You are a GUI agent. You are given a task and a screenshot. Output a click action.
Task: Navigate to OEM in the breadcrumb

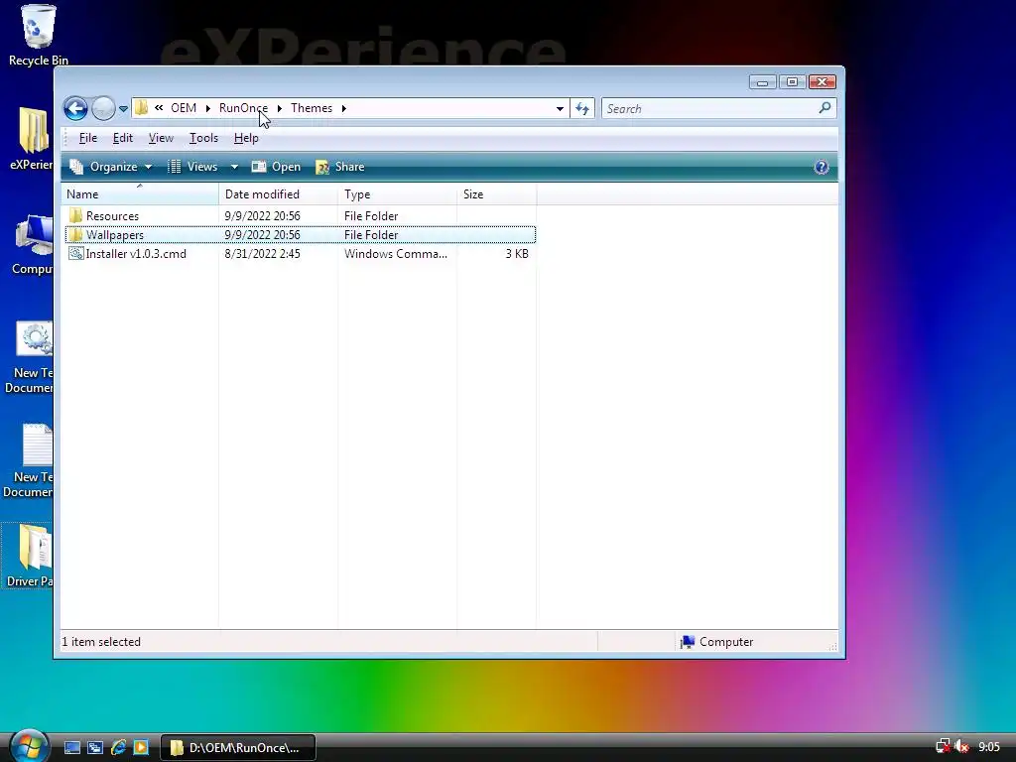coord(184,108)
